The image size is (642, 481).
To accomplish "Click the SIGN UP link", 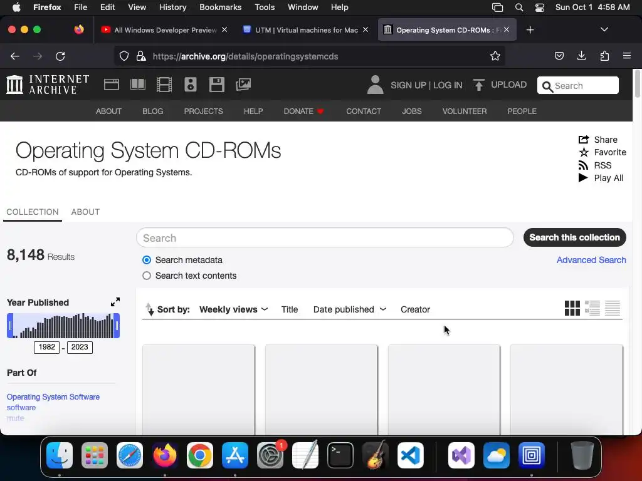I will [408, 85].
